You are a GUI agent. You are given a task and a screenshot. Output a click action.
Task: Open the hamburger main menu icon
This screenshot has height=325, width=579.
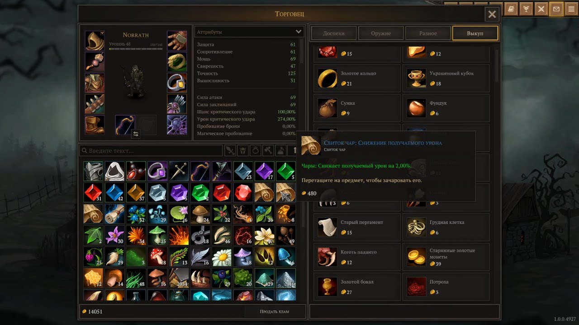pyautogui.click(x=572, y=9)
